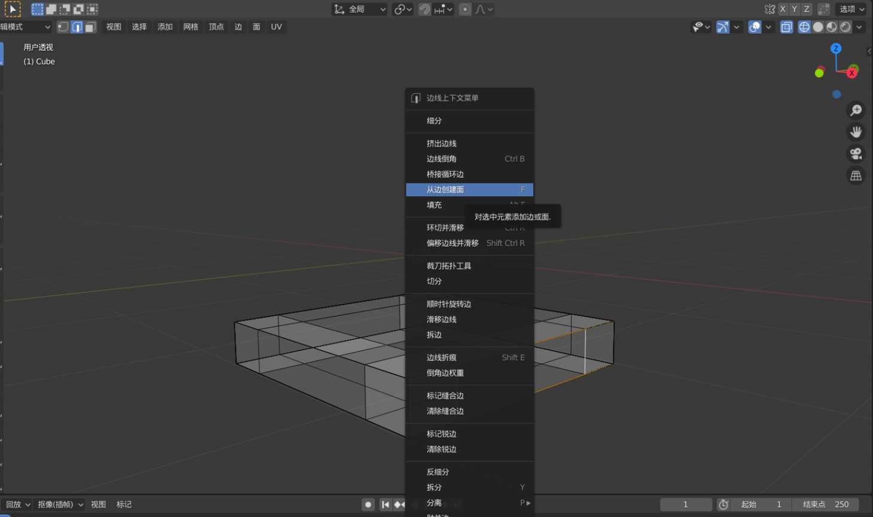Image resolution: width=873 pixels, height=517 pixels.
Task: Toggle Z axis mirror
Action: tap(806, 9)
